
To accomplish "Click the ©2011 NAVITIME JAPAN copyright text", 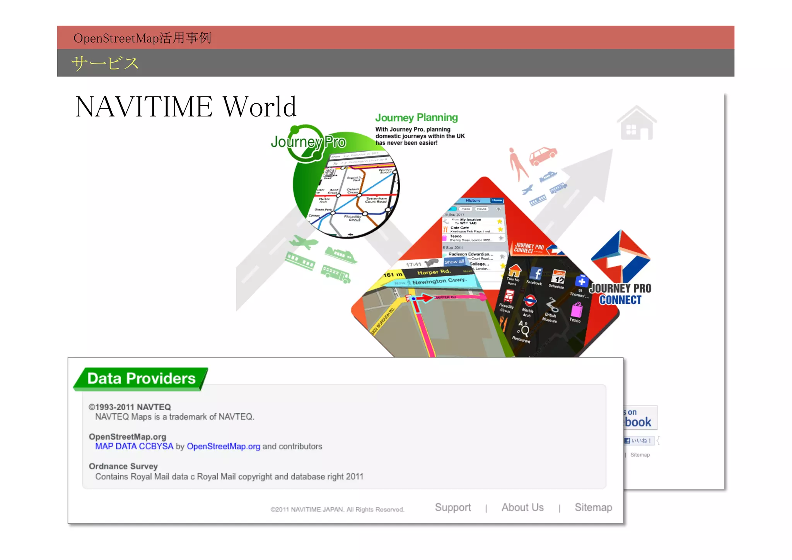I will (337, 509).
